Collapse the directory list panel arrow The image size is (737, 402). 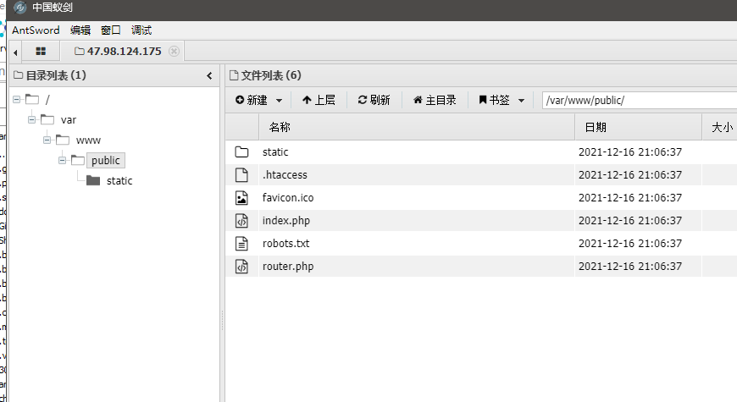point(209,75)
